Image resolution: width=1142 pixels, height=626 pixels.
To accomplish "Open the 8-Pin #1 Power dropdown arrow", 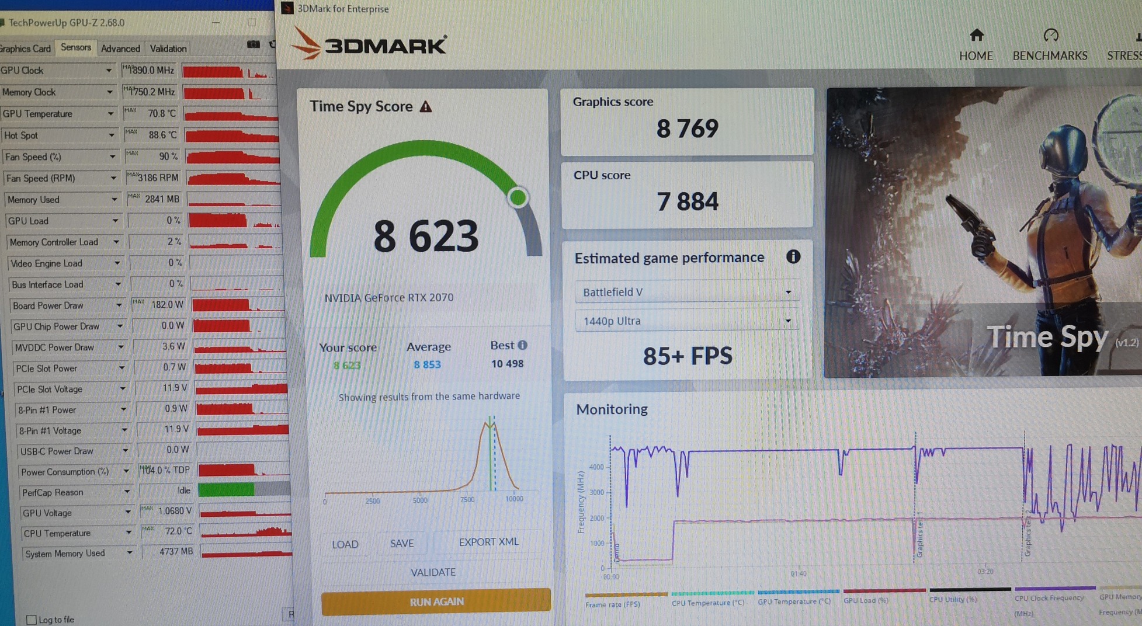I will point(123,410).
